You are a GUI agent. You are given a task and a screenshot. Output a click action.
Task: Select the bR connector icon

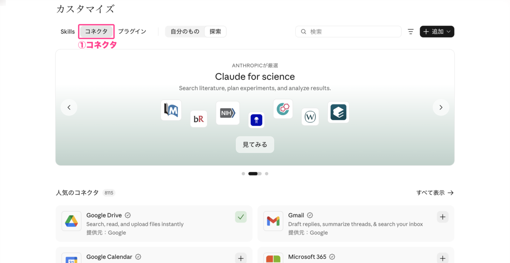click(x=198, y=119)
